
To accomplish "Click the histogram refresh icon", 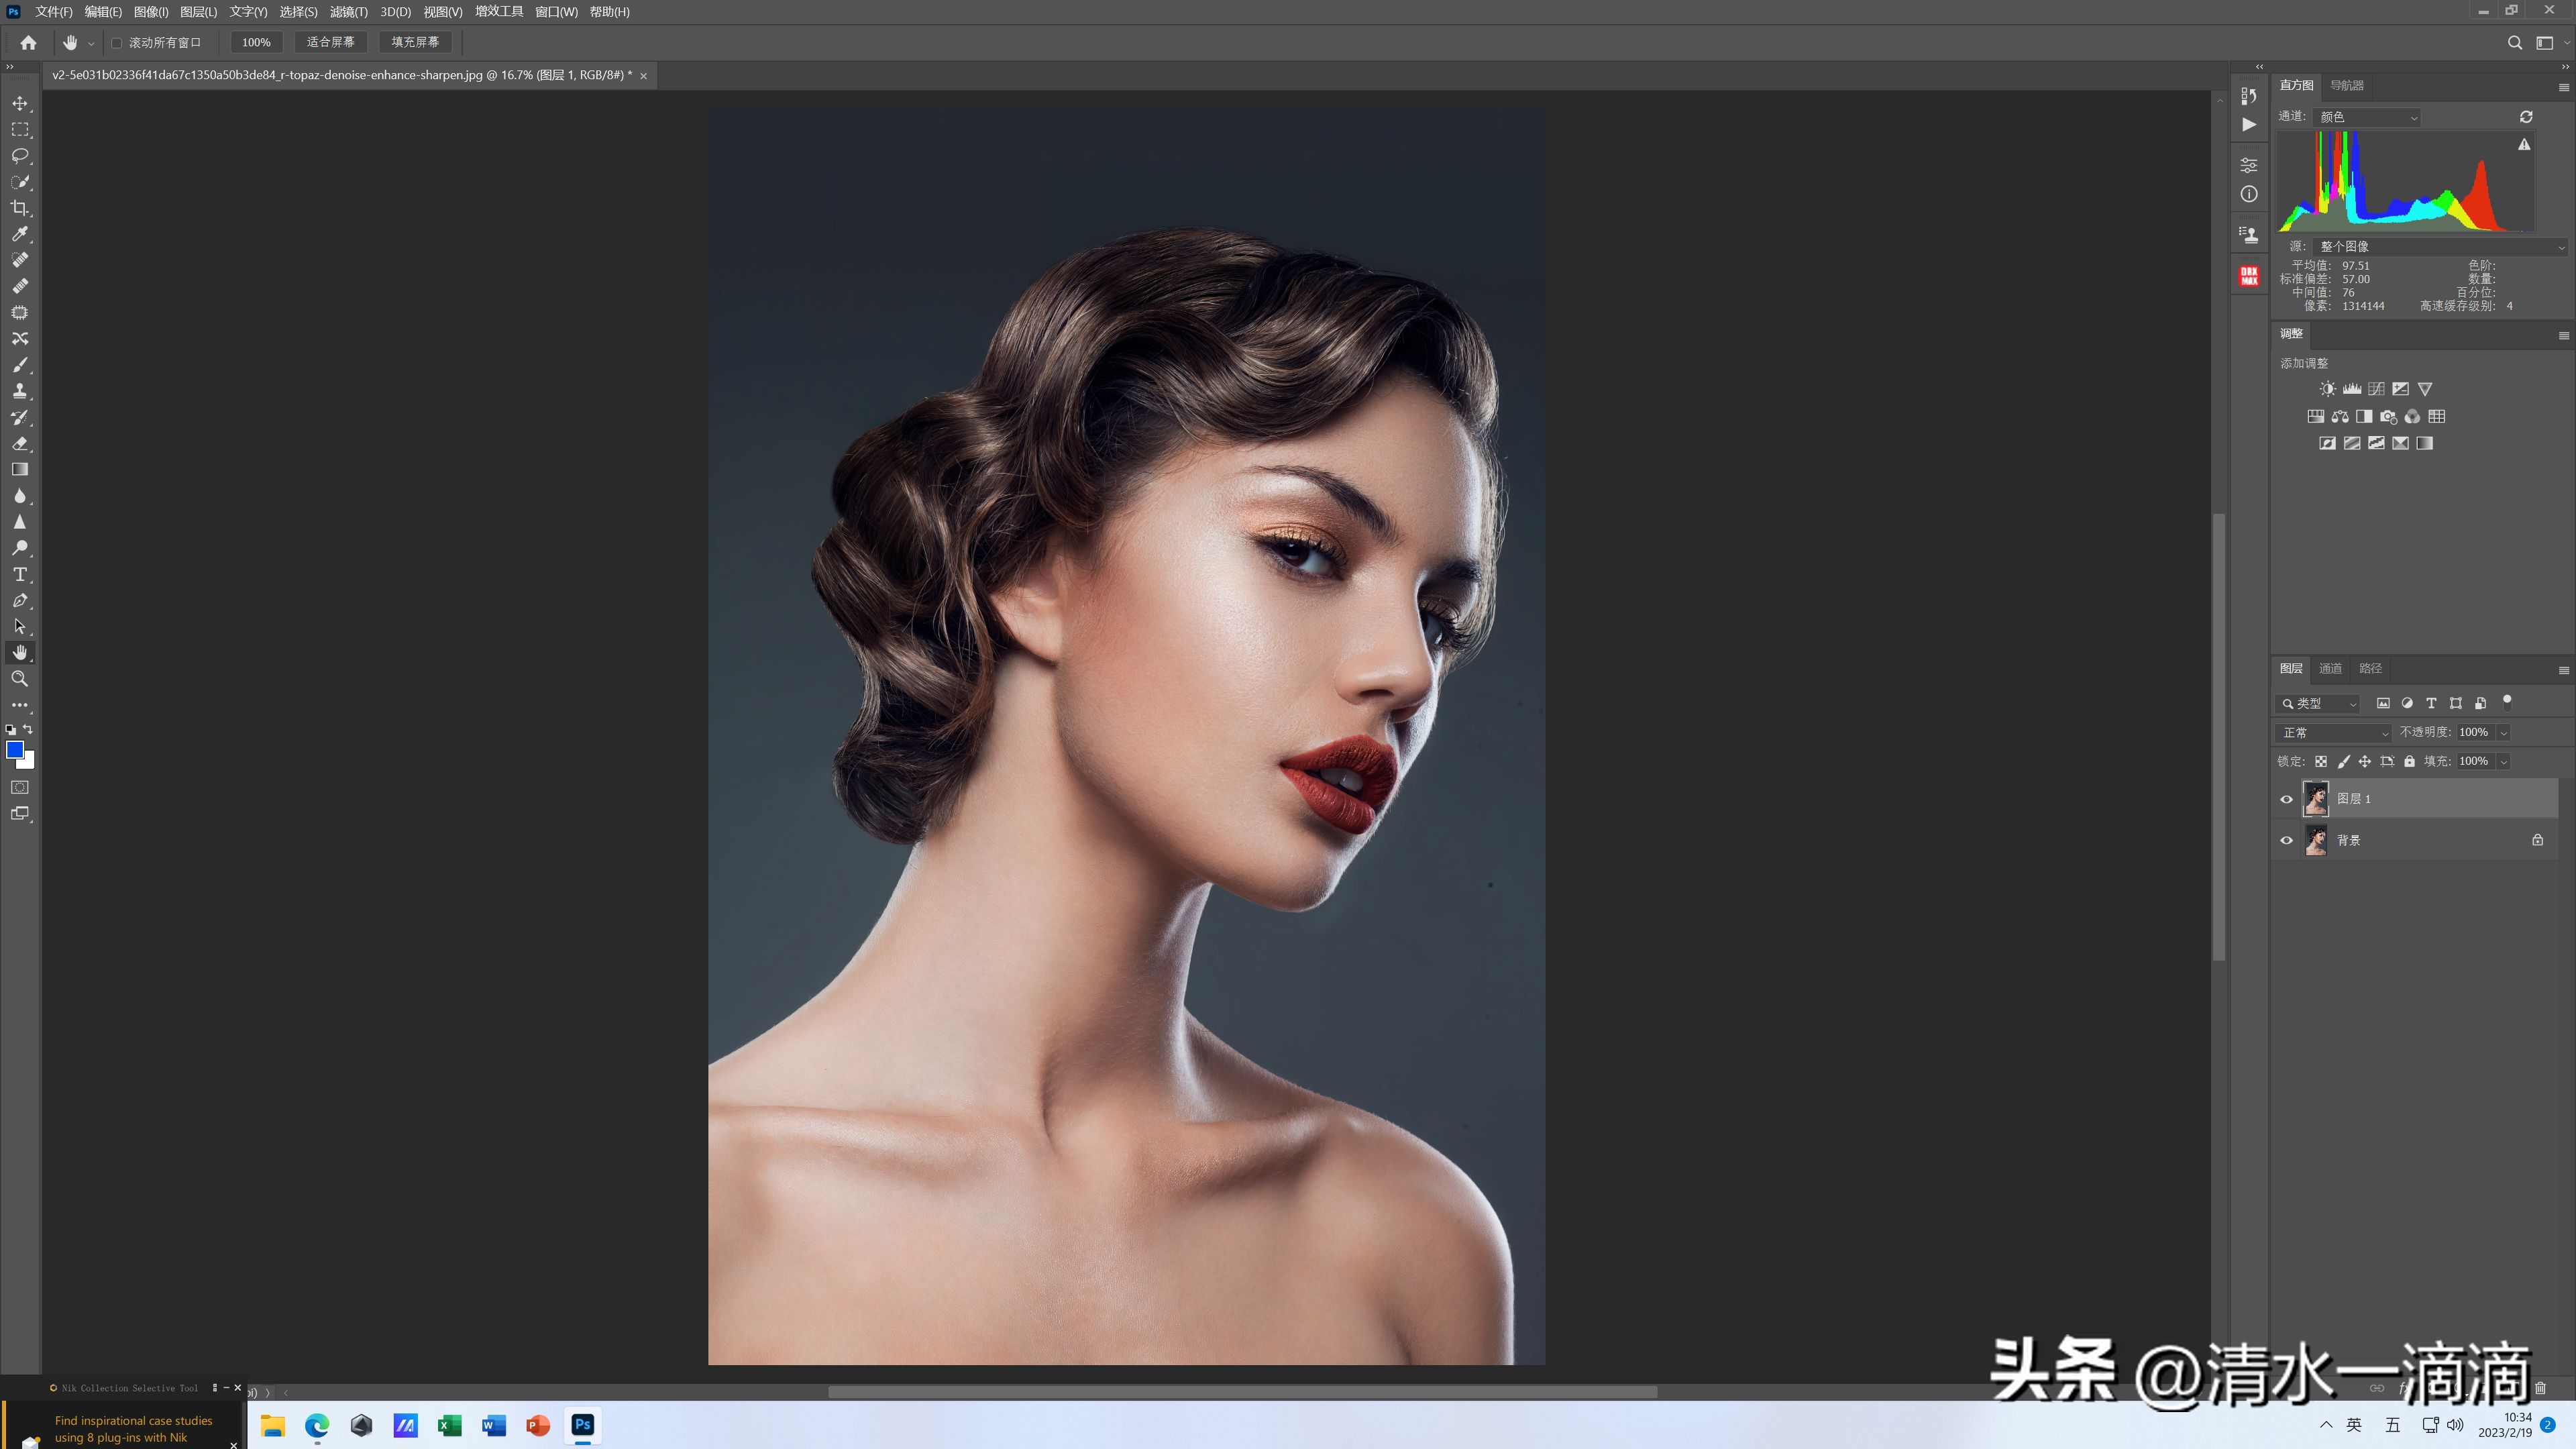I will [x=2525, y=117].
